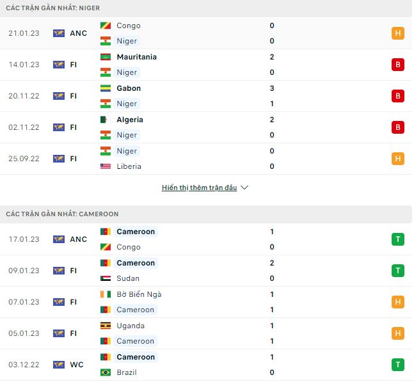Click the Sudan flag icon
414x382 pixels.
coord(106,278)
